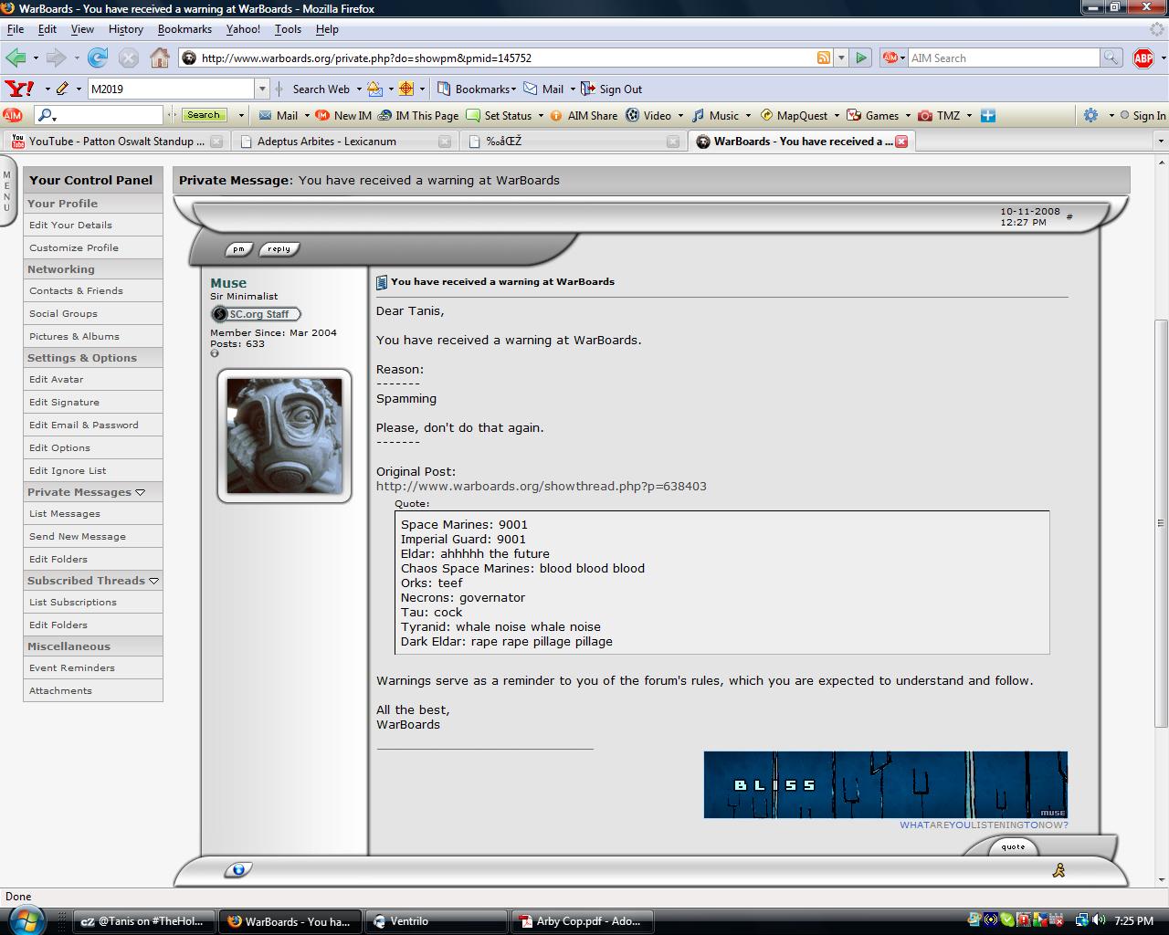Open TMZ on AIM toolbar
The width and height of the screenshot is (1169, 935).
click(940, 115)
